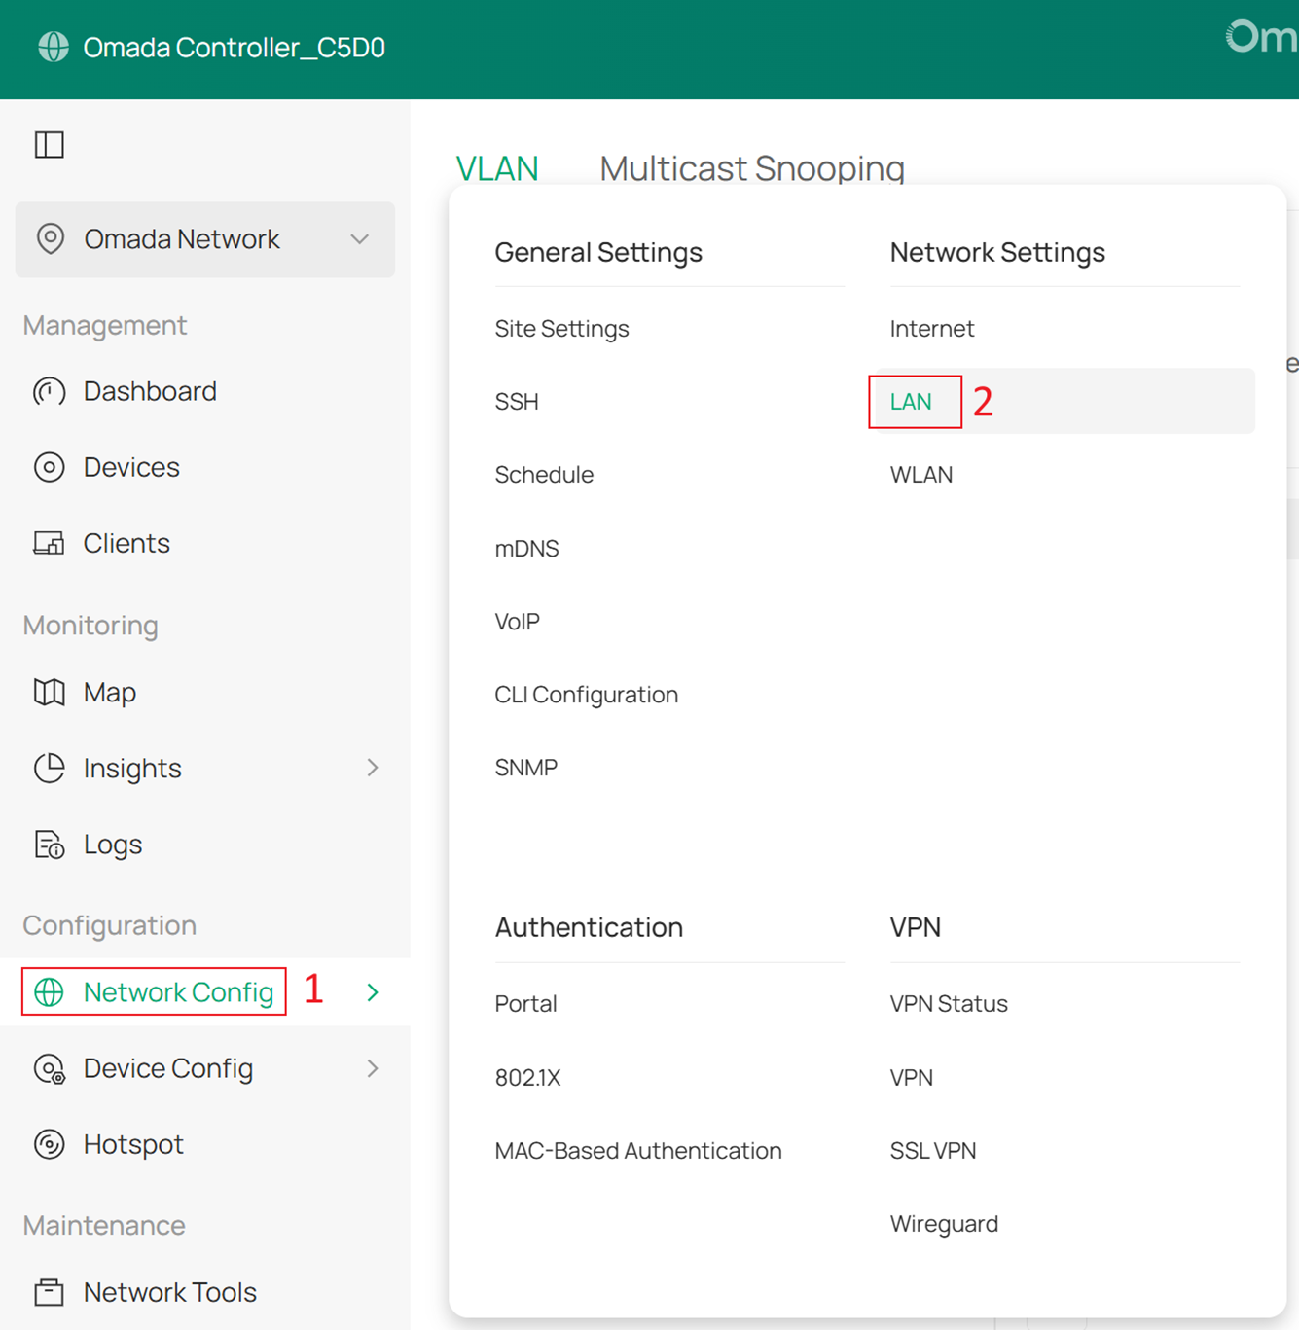Viewport: 1299px width, 1330px height.
Task: Open the Wireguard VPN settings
Action: (x=944, y=1223)
